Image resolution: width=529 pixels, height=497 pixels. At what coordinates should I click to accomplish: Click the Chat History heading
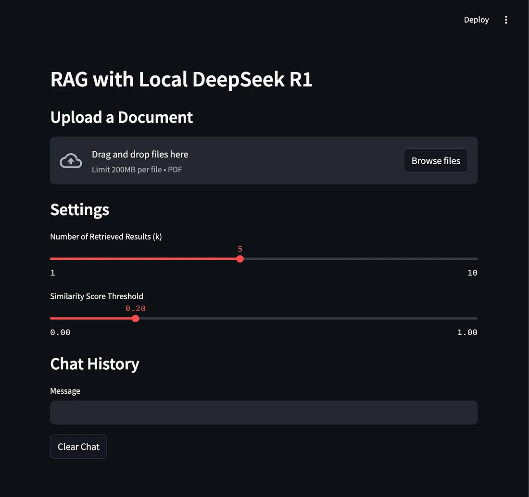point(95,364)
